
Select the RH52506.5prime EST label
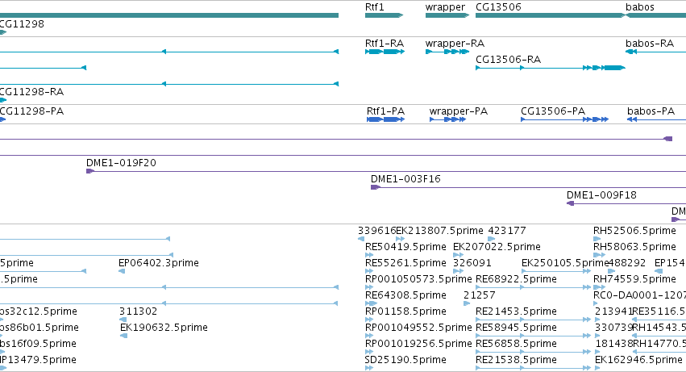coord(635,231)
